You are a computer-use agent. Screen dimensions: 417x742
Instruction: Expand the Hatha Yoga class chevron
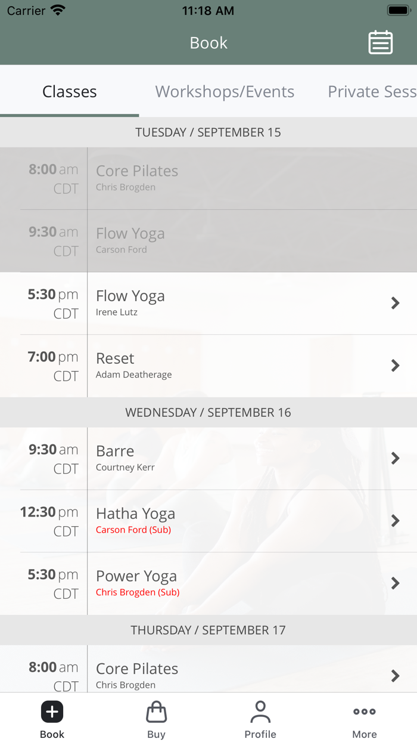pos(395,521)
